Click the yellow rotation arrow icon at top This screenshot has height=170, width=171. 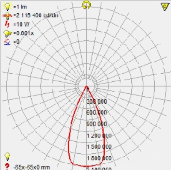tap(86, 5)
